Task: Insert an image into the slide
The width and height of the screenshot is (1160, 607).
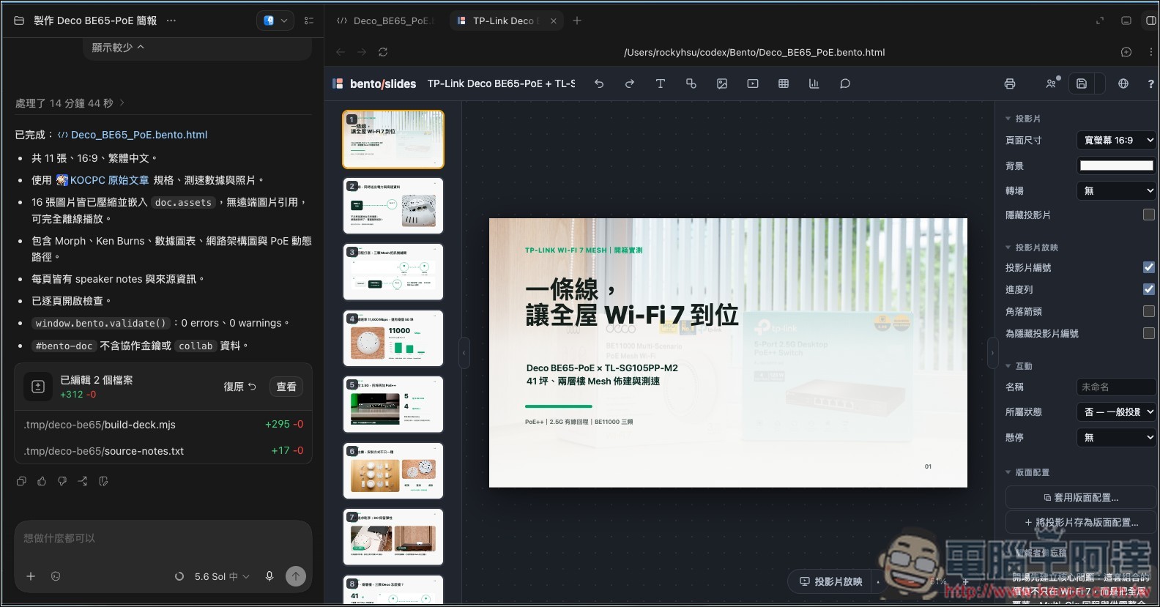Action: [722, 83]
